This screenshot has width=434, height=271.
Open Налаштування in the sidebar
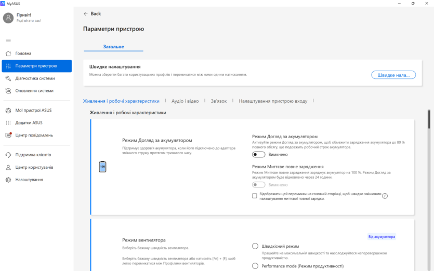coord(36,180)
